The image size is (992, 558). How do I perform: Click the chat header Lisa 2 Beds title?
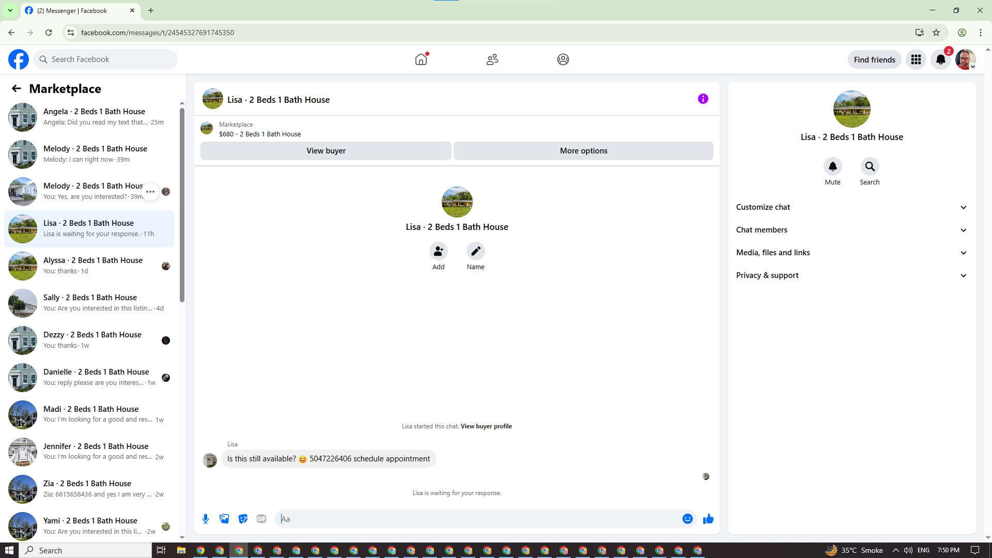278,100
